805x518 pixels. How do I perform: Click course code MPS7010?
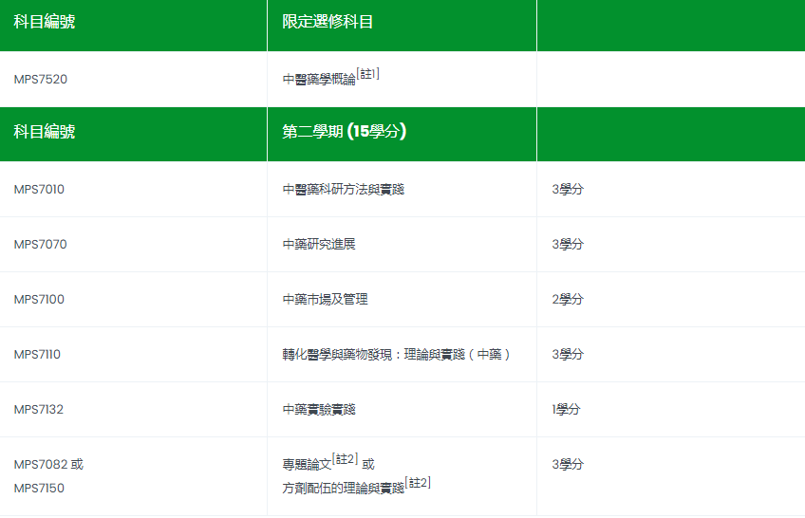[40, 190]
